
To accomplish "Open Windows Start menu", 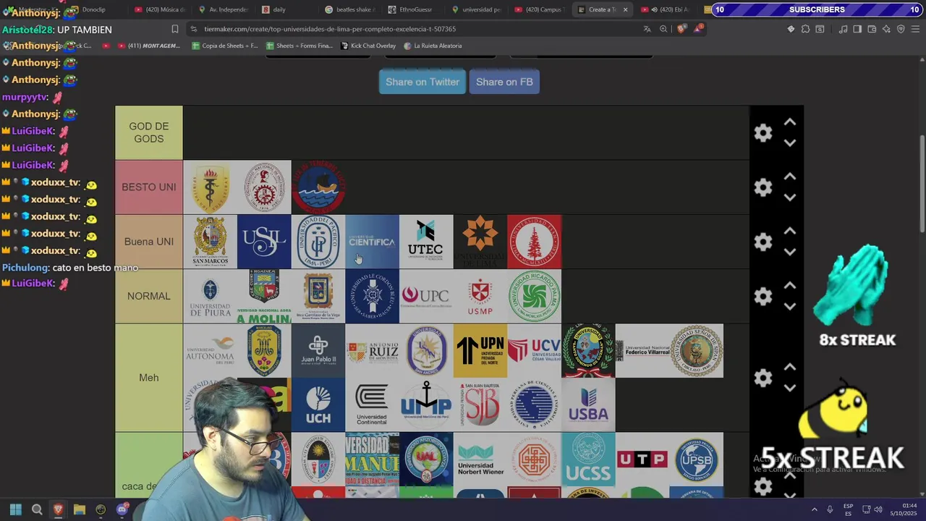I will 16,510.
